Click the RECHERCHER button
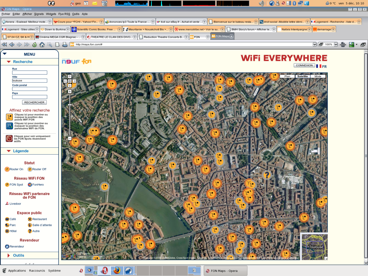Screen dimensions: 368x276 click(x=34, y=102)
